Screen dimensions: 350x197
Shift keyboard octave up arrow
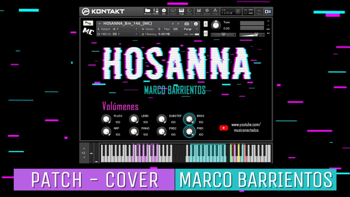click(x=84, y=148)
